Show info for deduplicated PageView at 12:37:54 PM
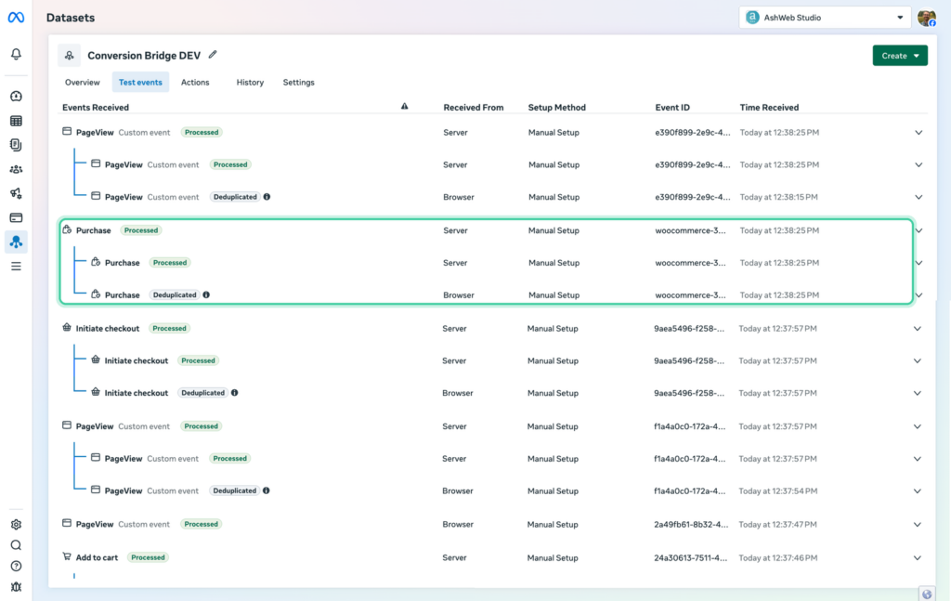 click(x=267, y=490)
